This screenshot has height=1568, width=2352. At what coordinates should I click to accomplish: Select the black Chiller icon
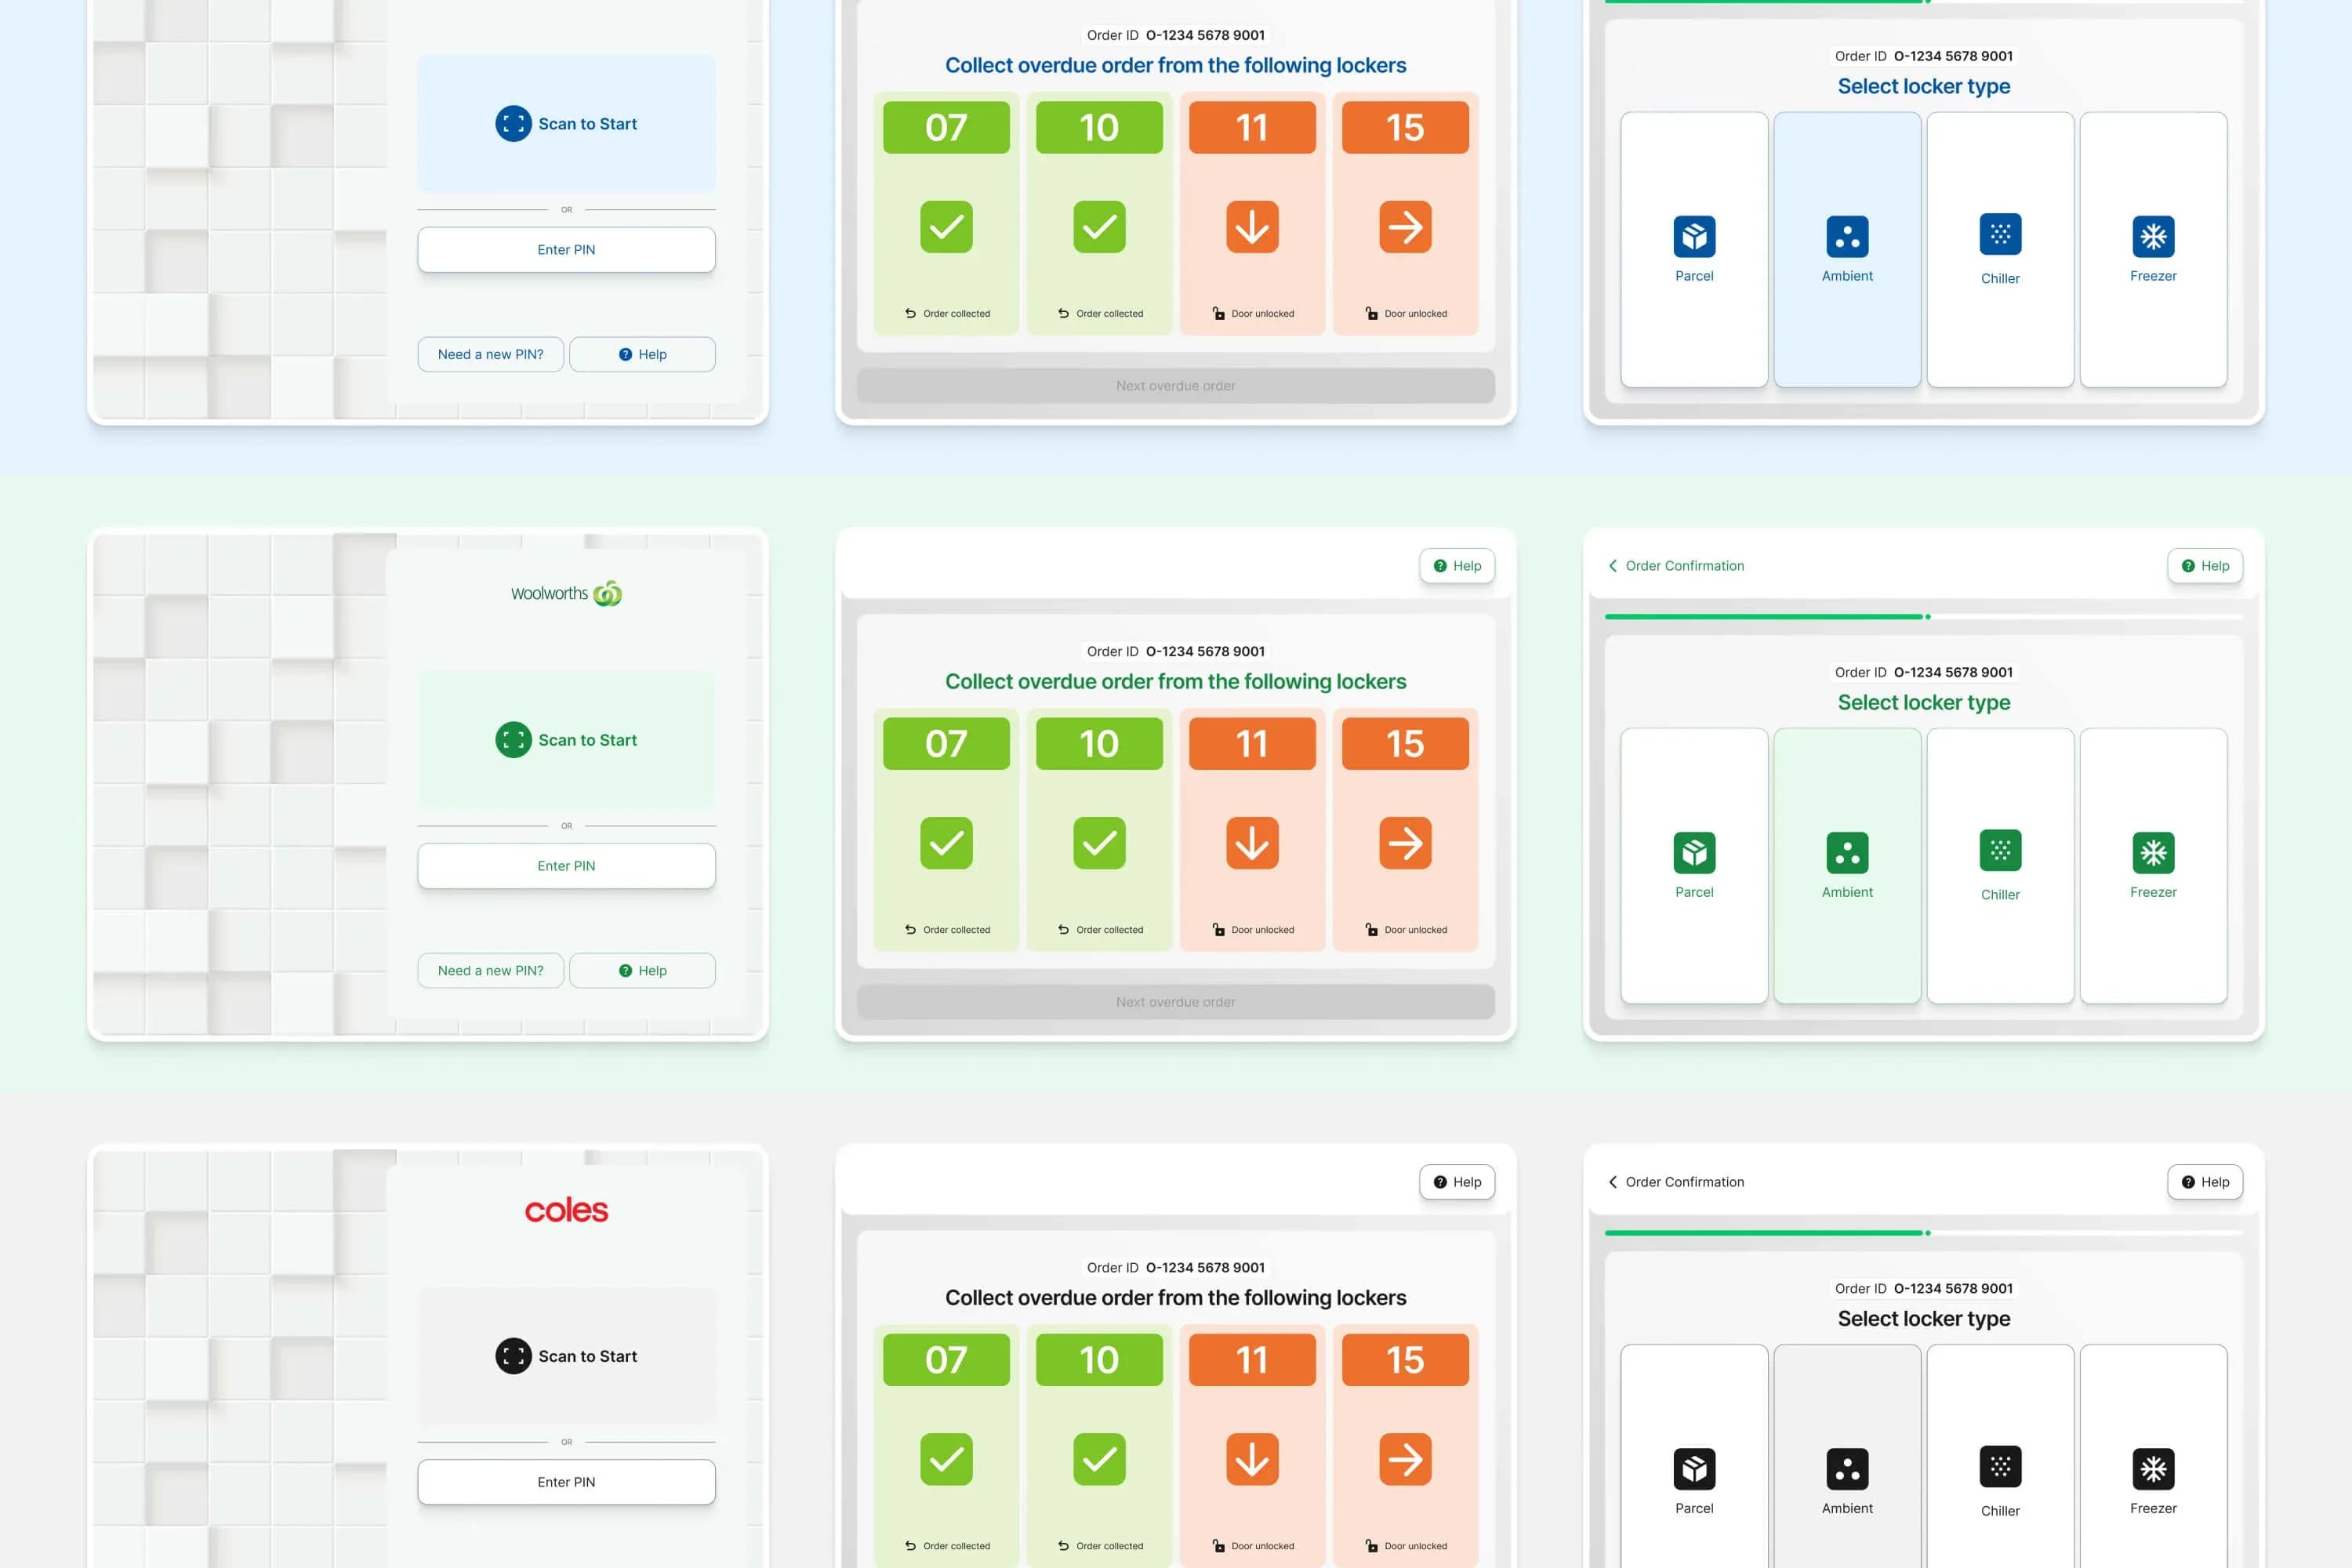[x=2000, y=1466]
